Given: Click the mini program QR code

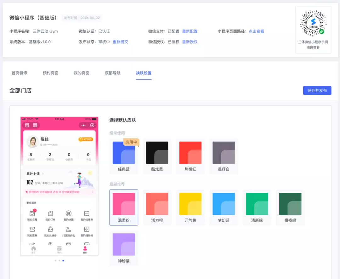Looking at the screenshot, I should click(313, 23).
